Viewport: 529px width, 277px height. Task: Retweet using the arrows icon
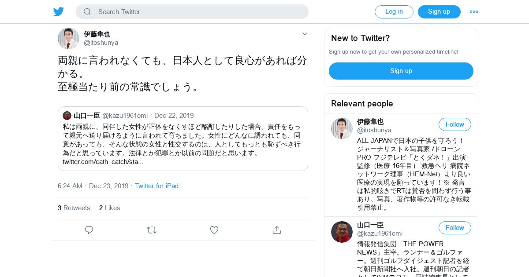click(152, 230)
